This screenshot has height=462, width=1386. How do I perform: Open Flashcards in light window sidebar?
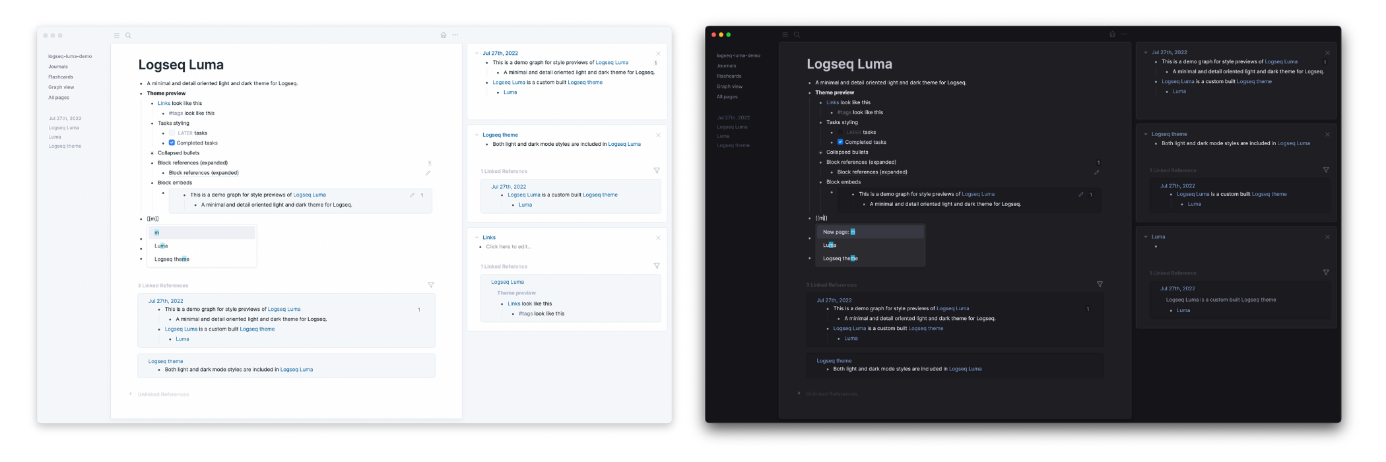61,77
